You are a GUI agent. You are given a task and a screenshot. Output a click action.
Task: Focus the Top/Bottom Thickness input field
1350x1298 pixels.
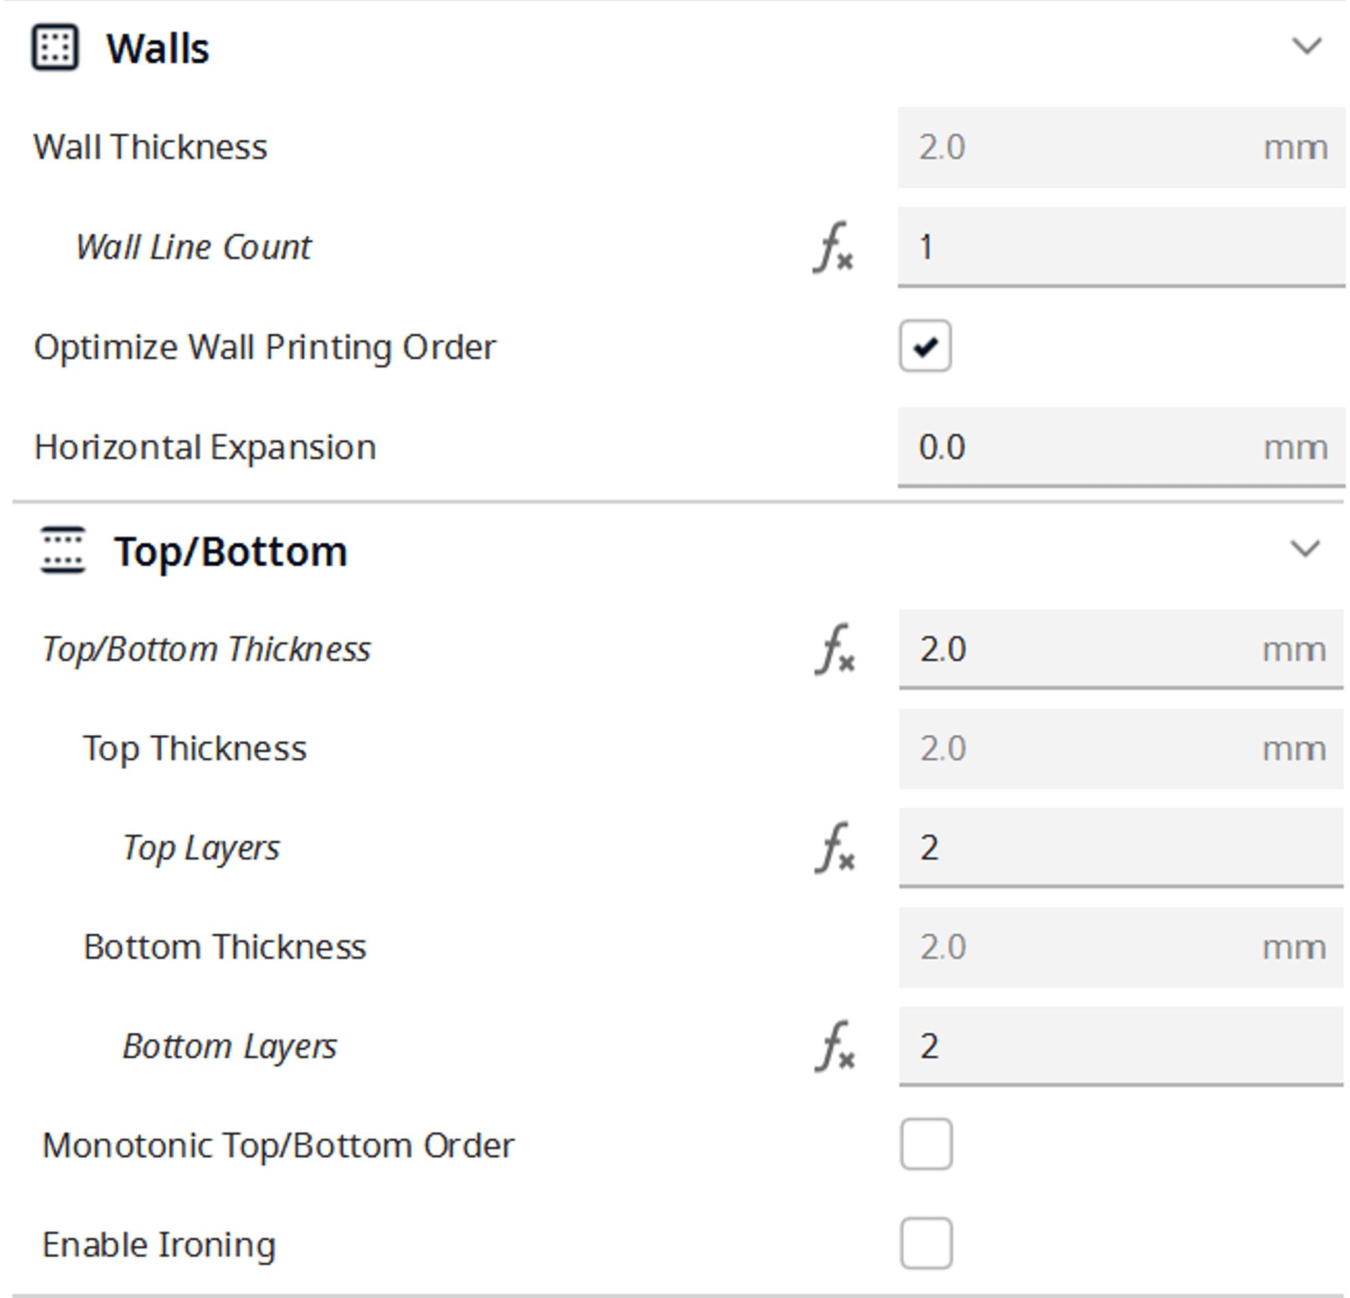(1089, 649)
